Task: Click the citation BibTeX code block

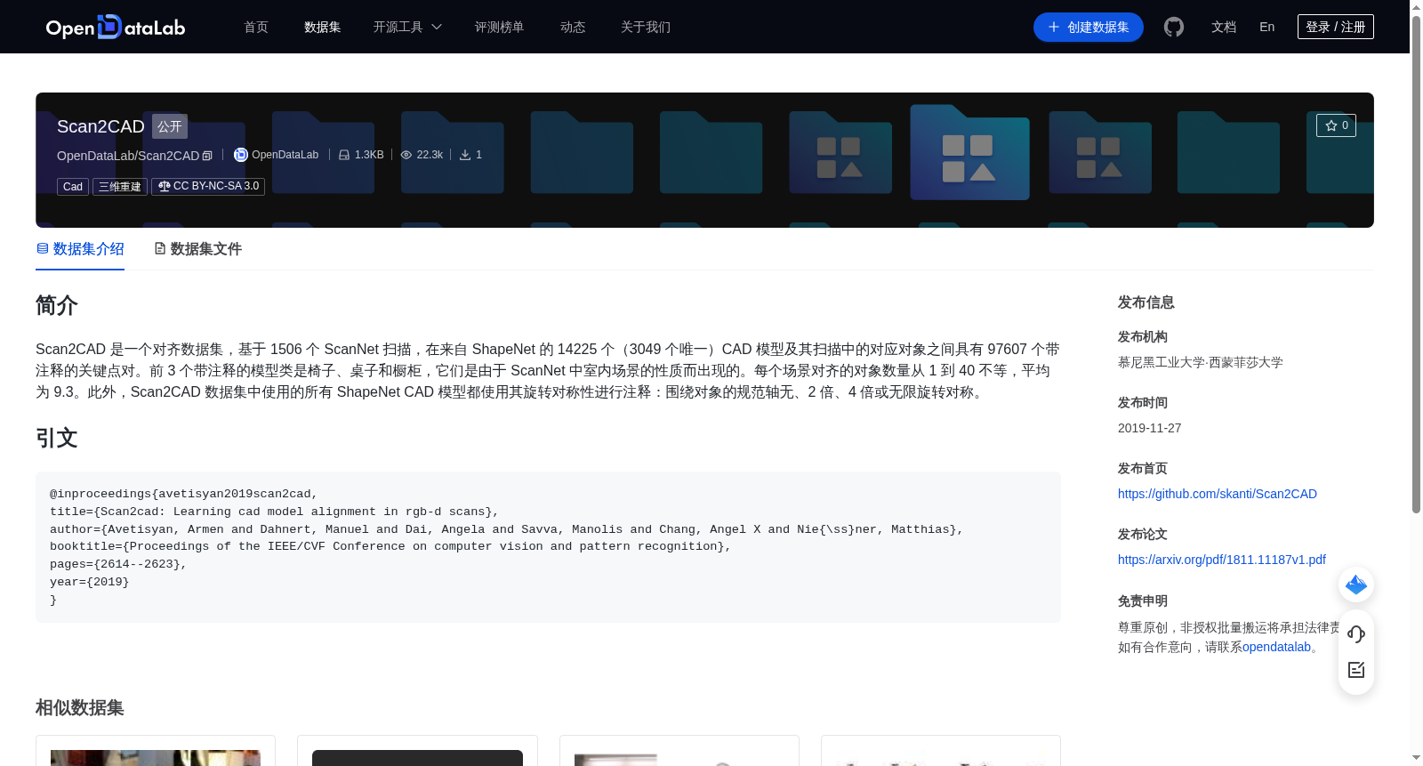Action: click(x=548, y=547)
